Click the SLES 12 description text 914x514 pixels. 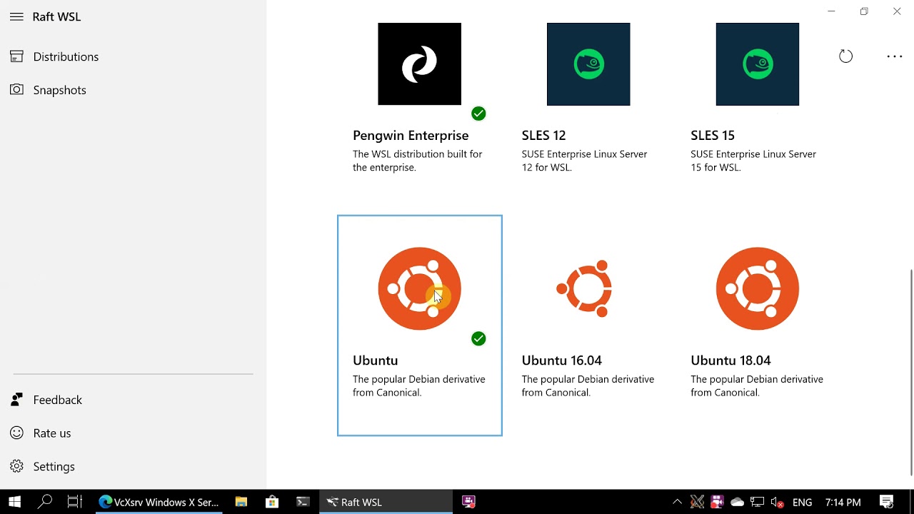(584, 161)
